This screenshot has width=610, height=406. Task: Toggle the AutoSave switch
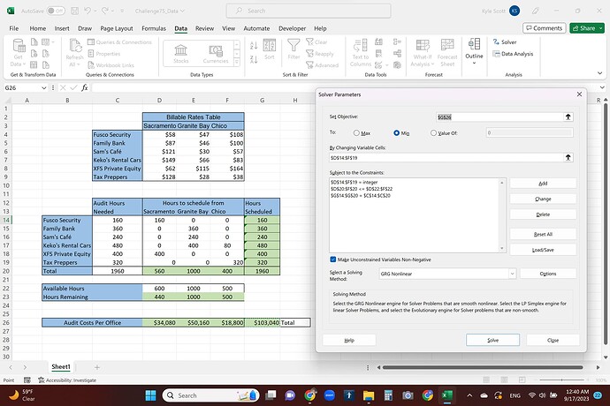click(55, 11)
